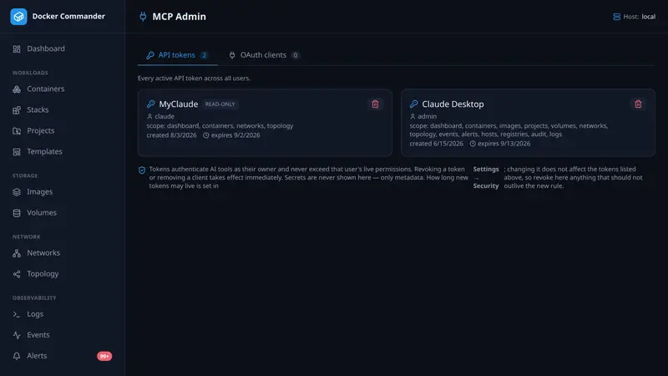Click the Docker Commander title text

[x=68, y=16]
